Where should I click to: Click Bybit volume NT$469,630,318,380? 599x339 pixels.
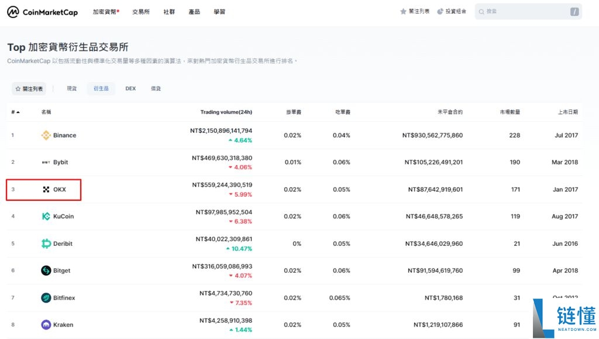(222, 158)
